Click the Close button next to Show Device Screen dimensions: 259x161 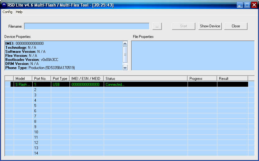[x=236, y=26]
